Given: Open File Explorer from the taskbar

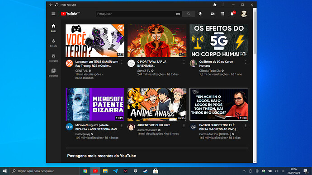Looking at the screenshot, I should tap(105, 171).
